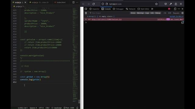Click the Ln 852, Col 1 status
Image resolution: width=195 pixels, height=109 pixels.
point(23,108)
